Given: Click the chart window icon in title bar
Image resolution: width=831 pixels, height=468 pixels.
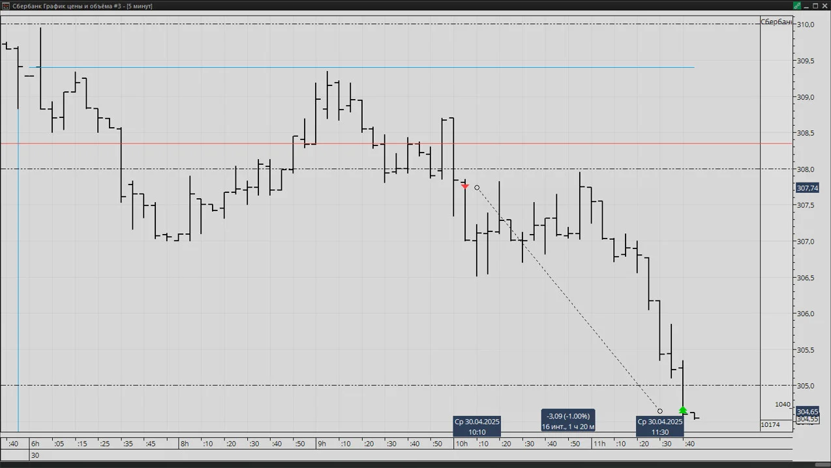Looking at the screenshot, I should [x=6, y=6].
